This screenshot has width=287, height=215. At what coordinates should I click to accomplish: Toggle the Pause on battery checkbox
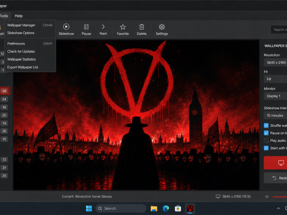point(266,133)
